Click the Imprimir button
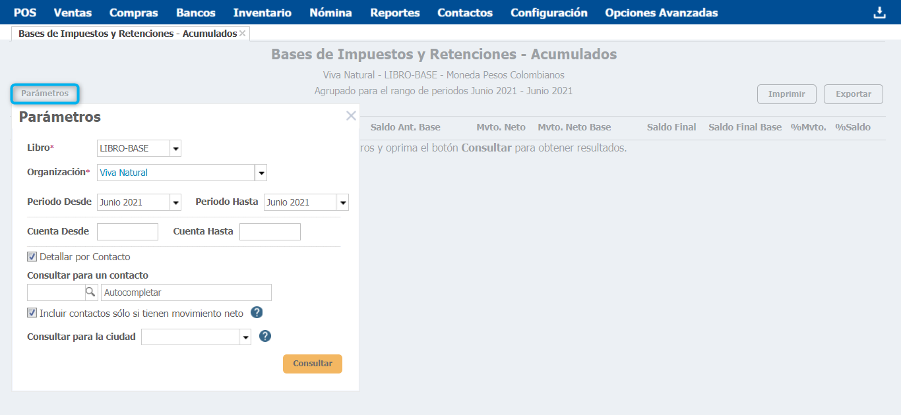The height and width of the screenshot is (415, 901). click(x=786, y=94)
